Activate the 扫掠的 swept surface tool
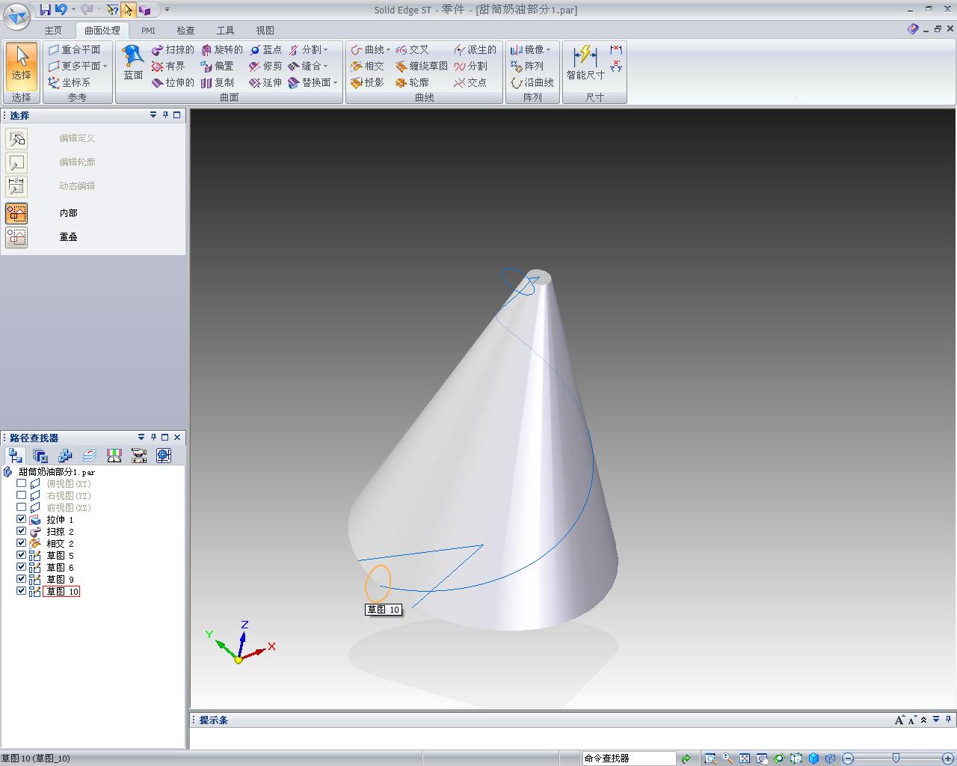The image size is (957, 766). coord(173,49)
